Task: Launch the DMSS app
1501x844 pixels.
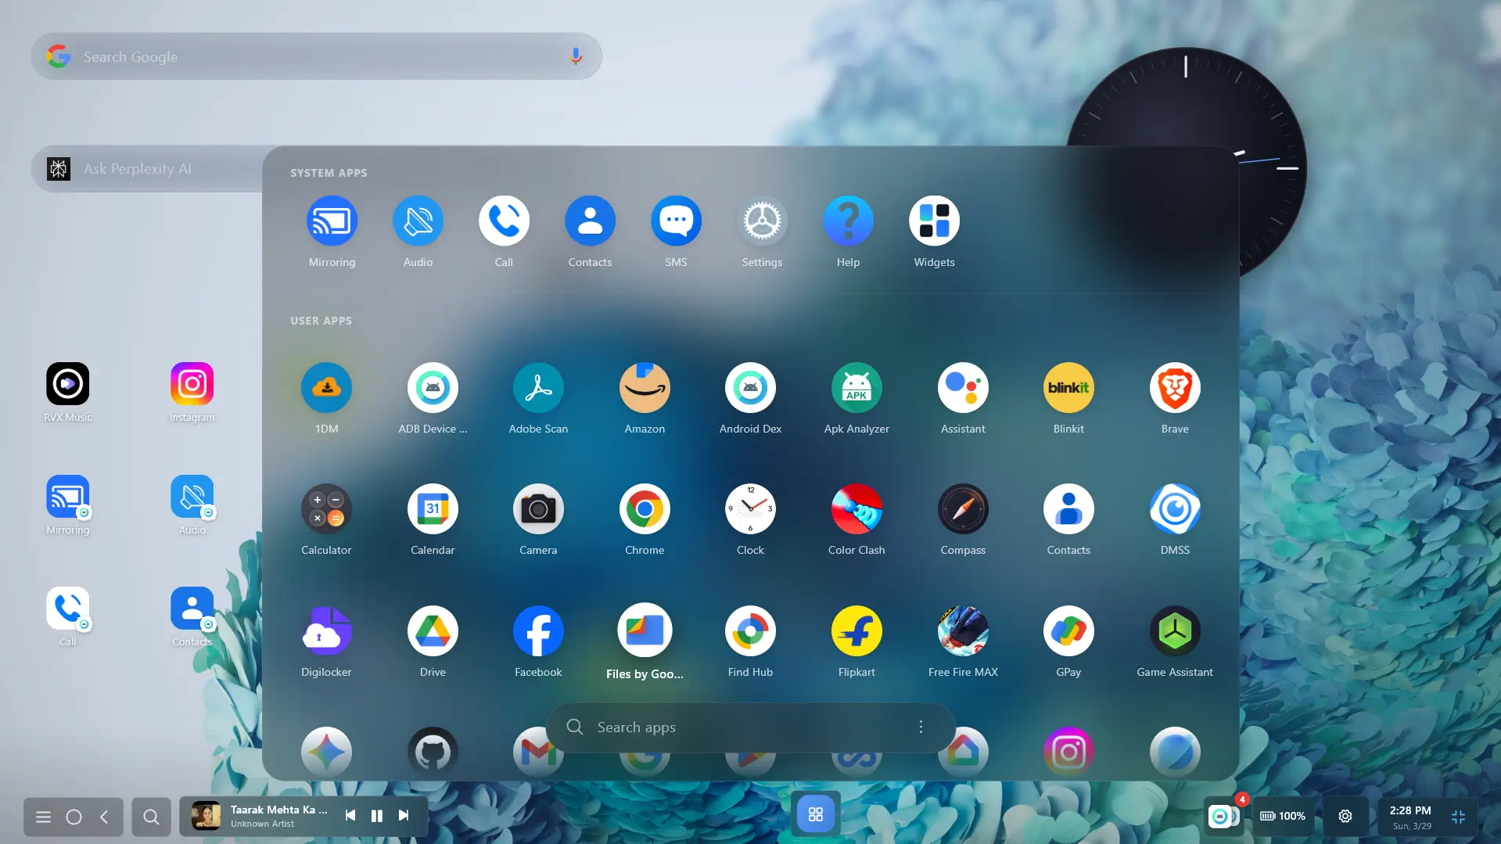Action: coord(1175,509)
